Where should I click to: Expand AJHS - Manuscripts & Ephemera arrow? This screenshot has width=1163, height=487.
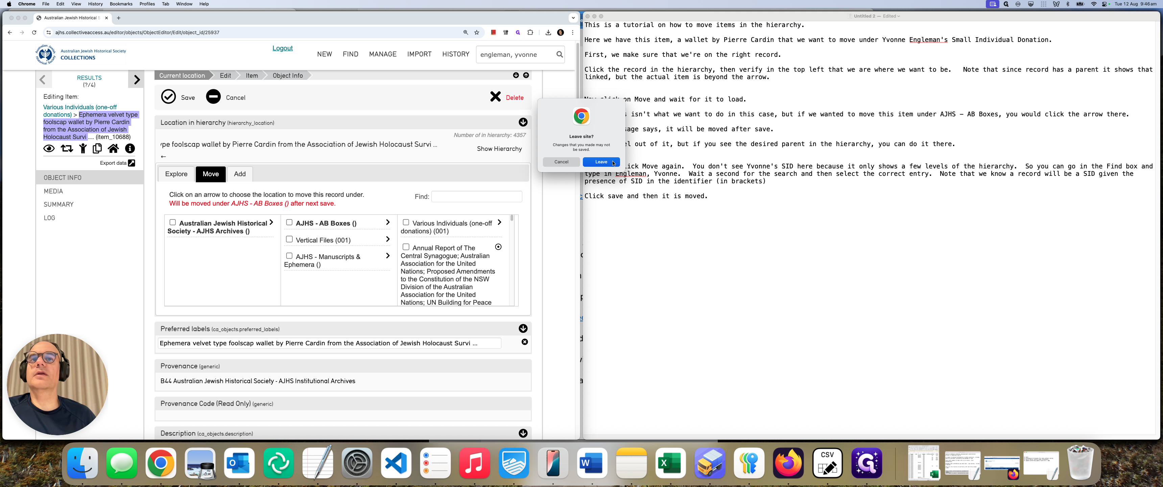click(x=387, y=256)
